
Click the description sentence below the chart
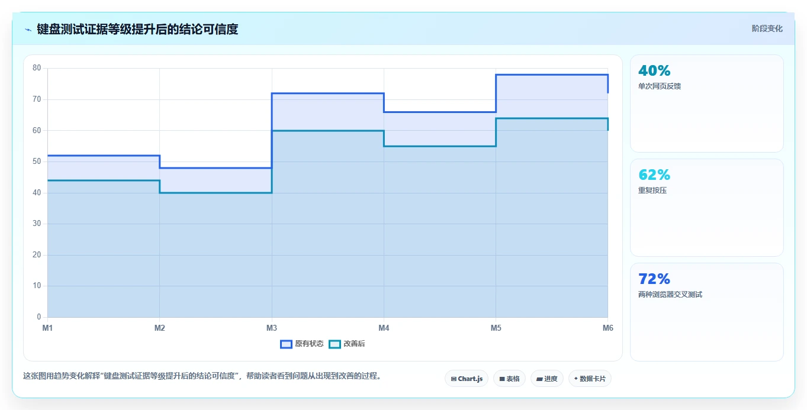coord(204,376)
